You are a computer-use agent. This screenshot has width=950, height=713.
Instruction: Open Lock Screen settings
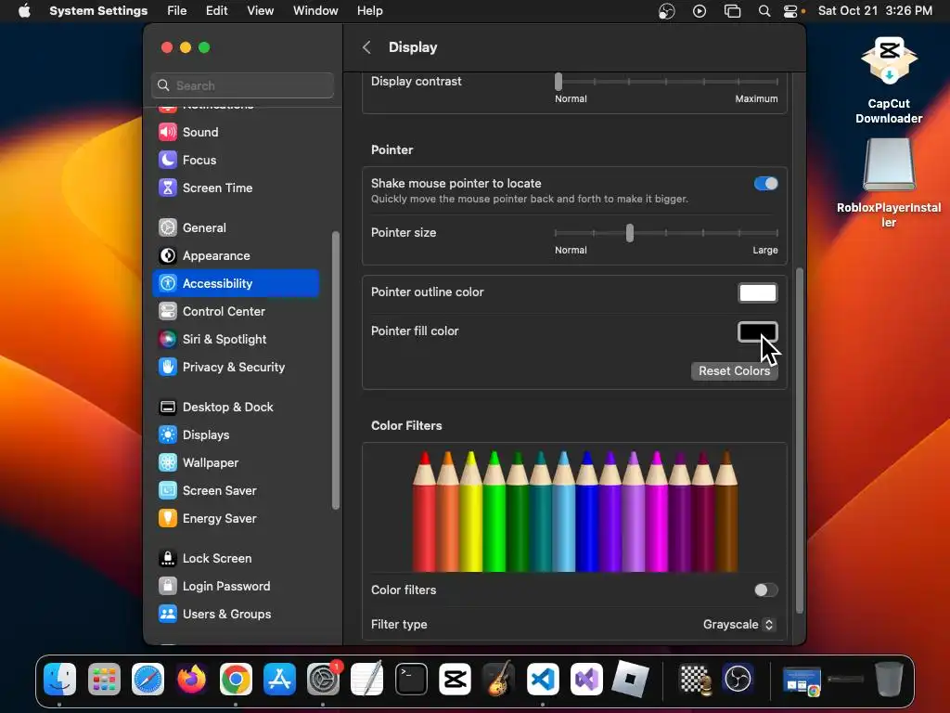(x=236, y=559)
